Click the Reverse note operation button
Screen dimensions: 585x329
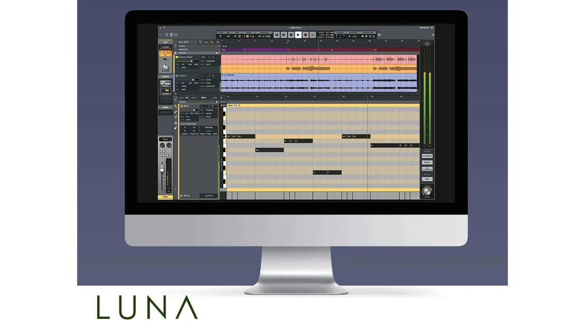tap(209, 128)
